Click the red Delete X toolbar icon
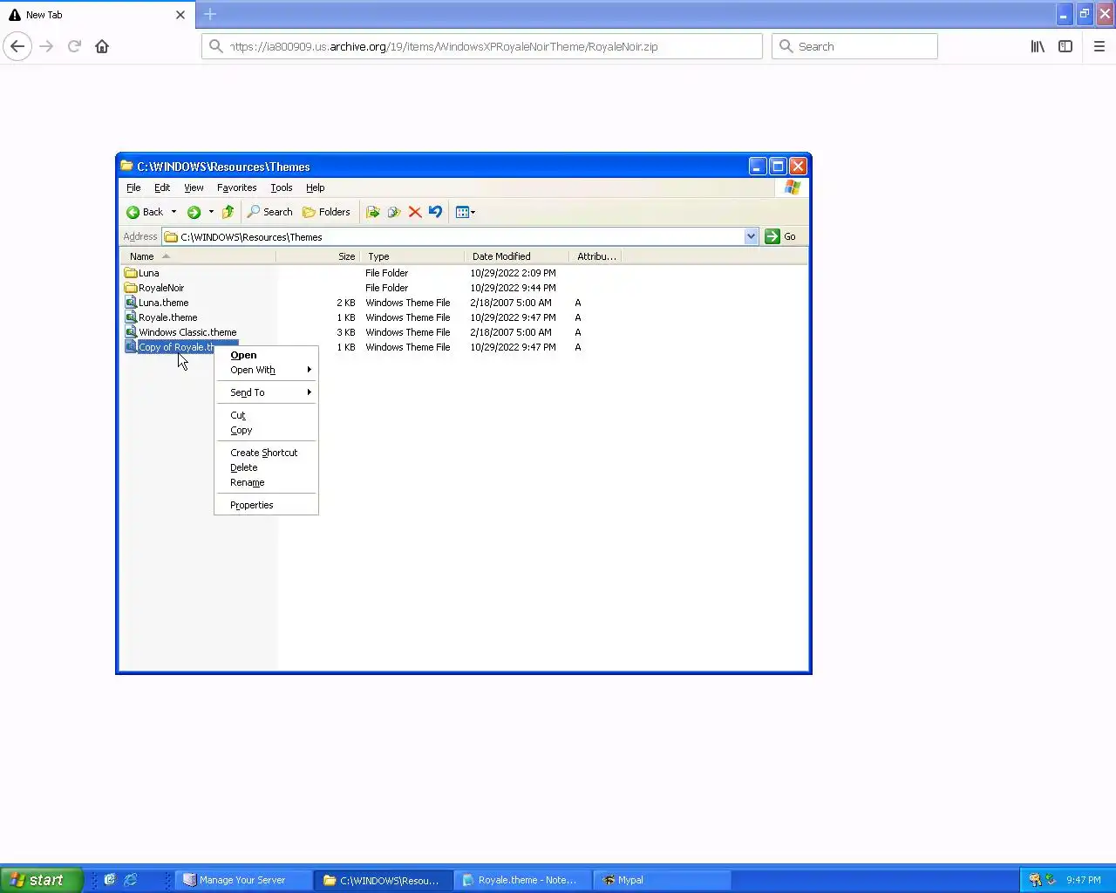The image size is (1116, 893). (415, 212)
